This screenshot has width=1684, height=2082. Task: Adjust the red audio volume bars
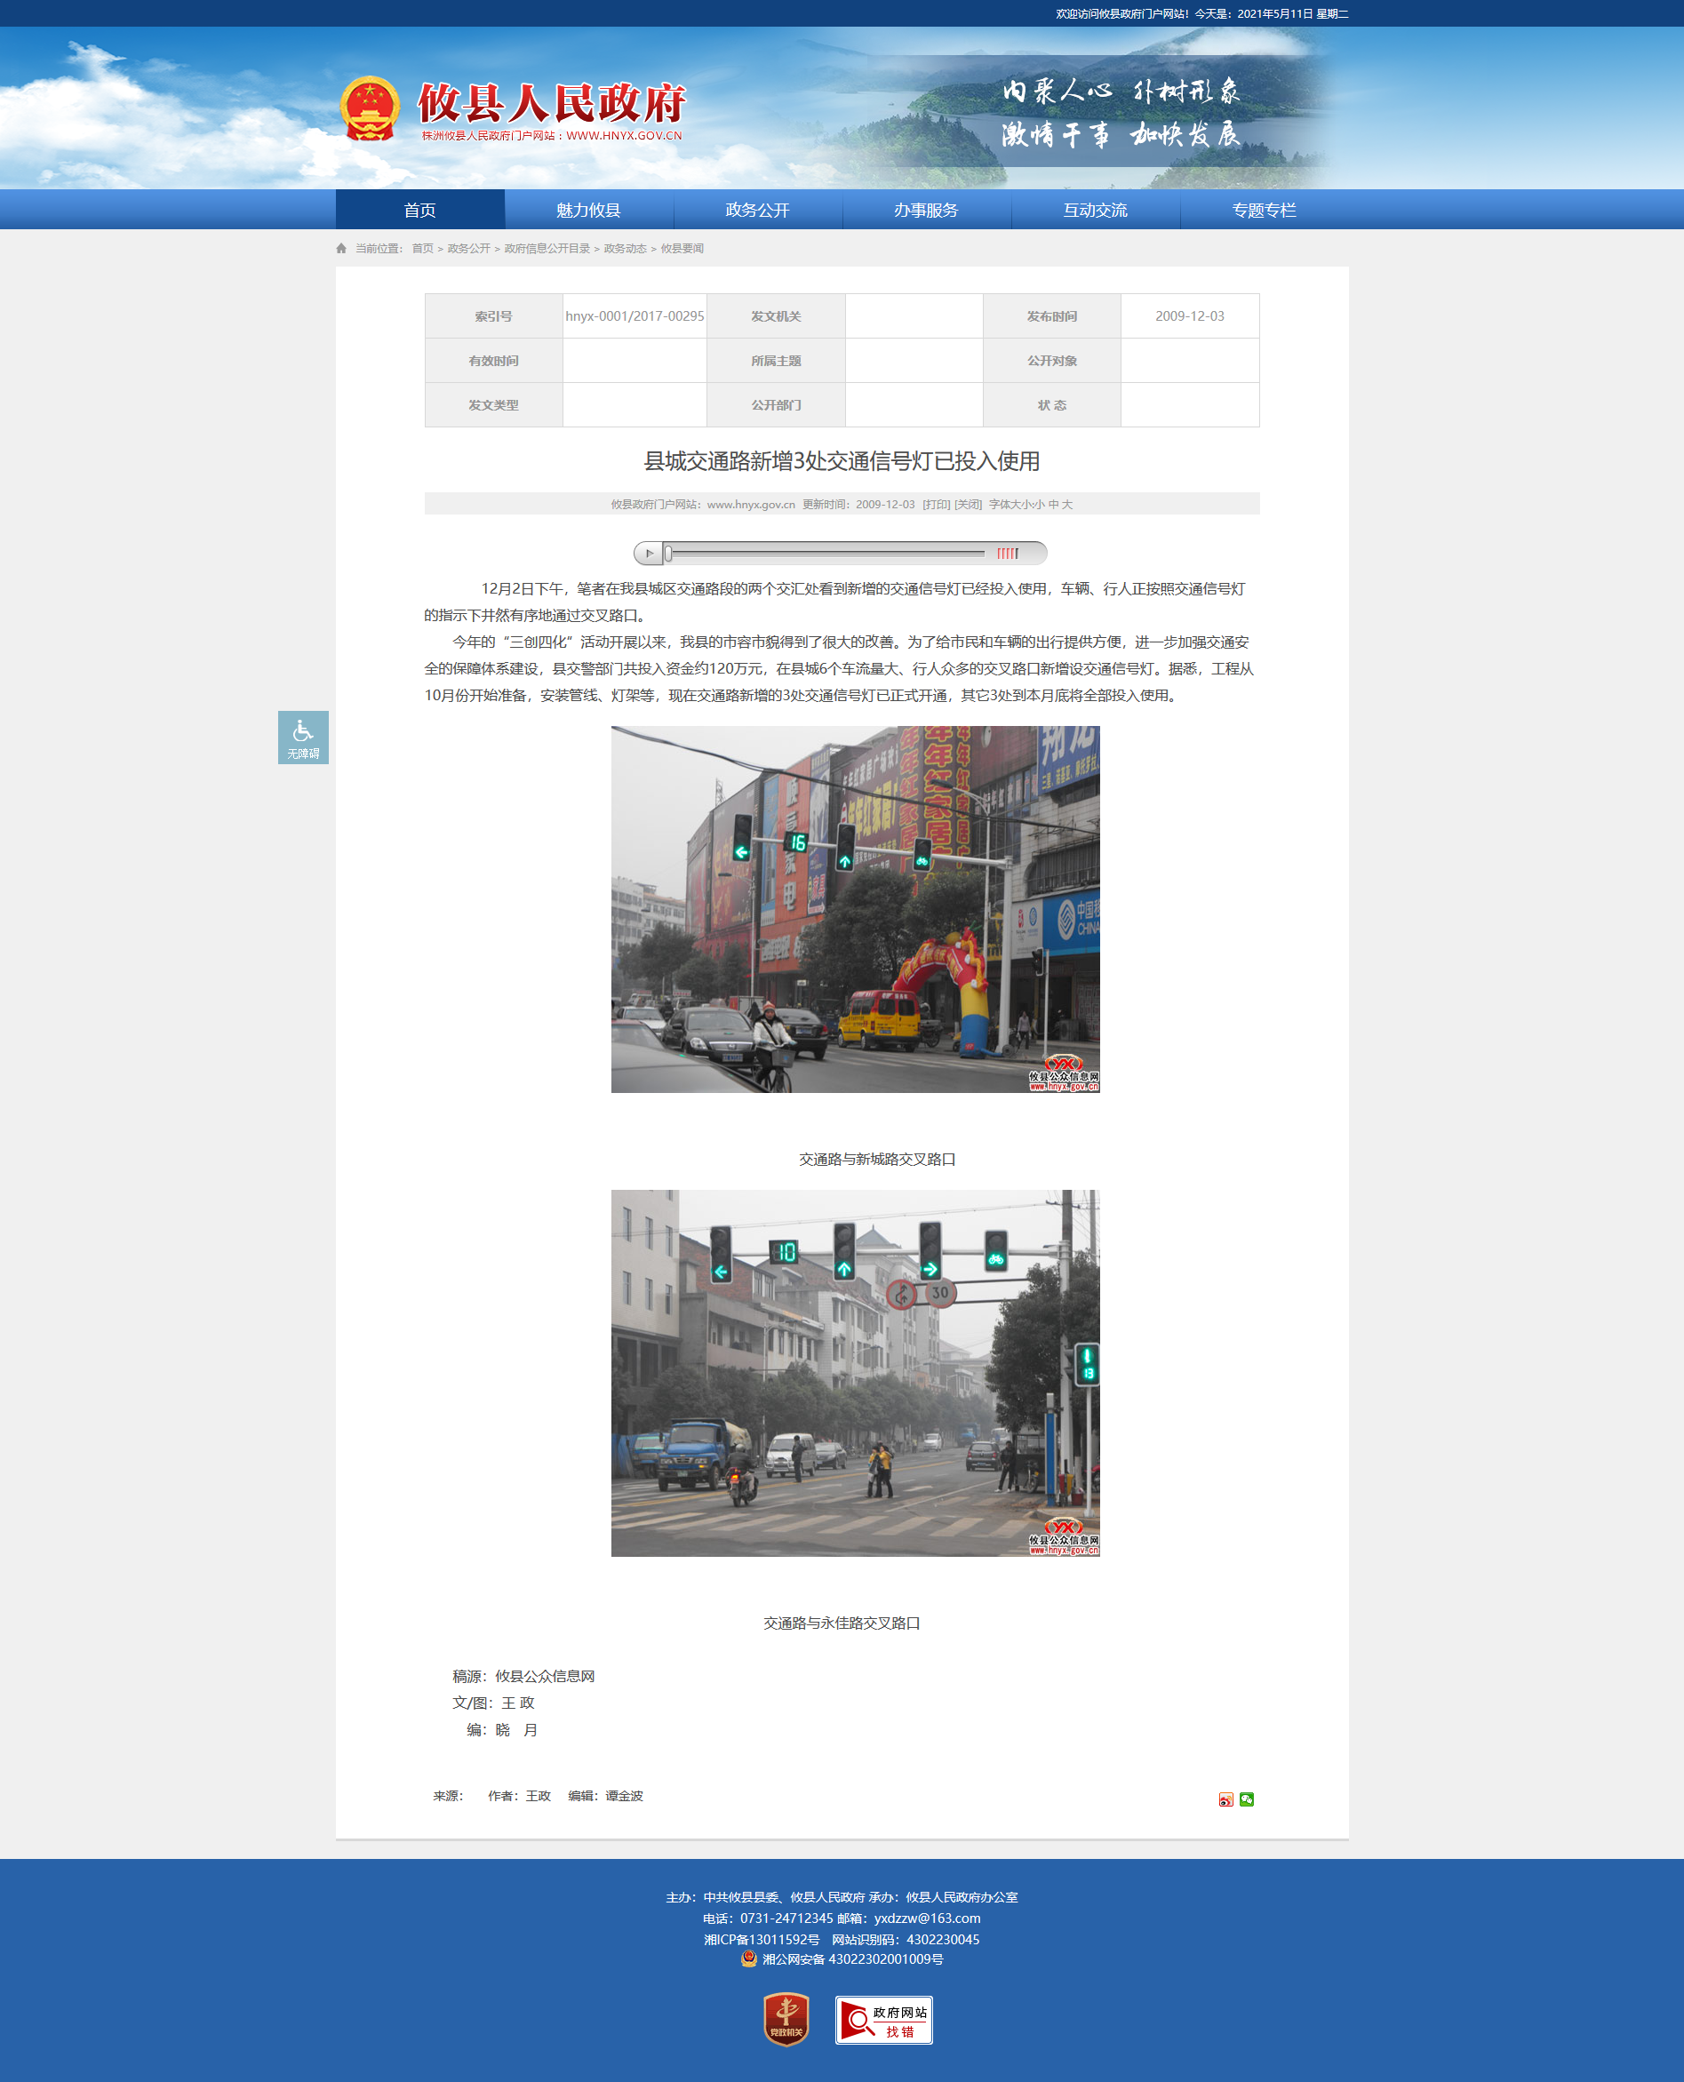[1008, 554]
